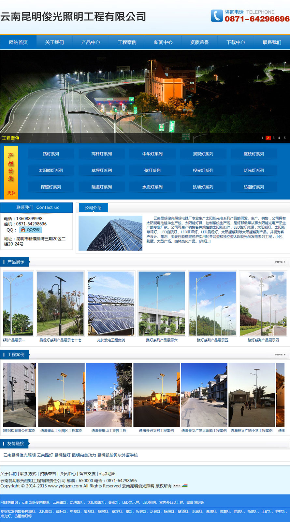290x522 pixels.
Task: Open the QQ交谈 chat button
Action: tap(31, 230)
